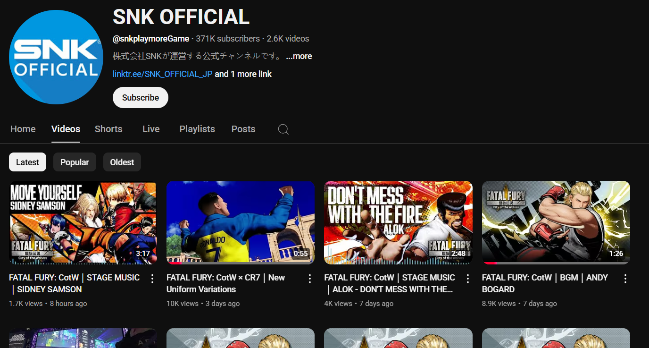Click '8.9K views • 7 days ago' metadata
This screenshot has height=348, width=649.
click(519, 304)
